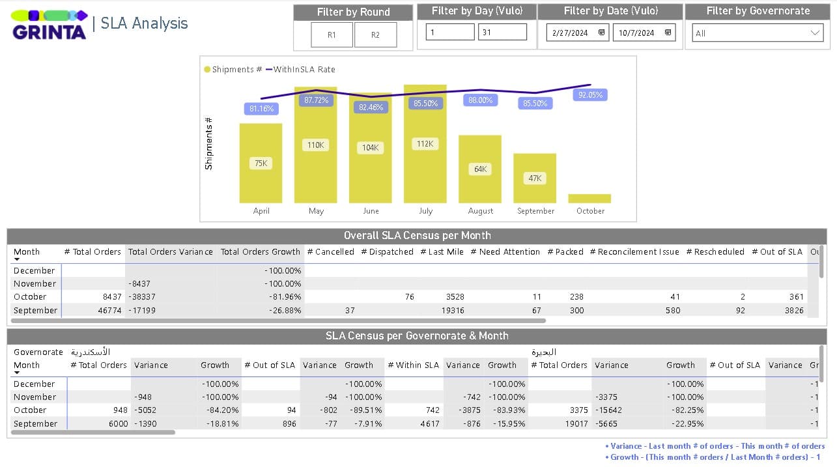Click the 81.16% data label for April
Viewport: 837px width, 467px height.
[x=261, y=109]
